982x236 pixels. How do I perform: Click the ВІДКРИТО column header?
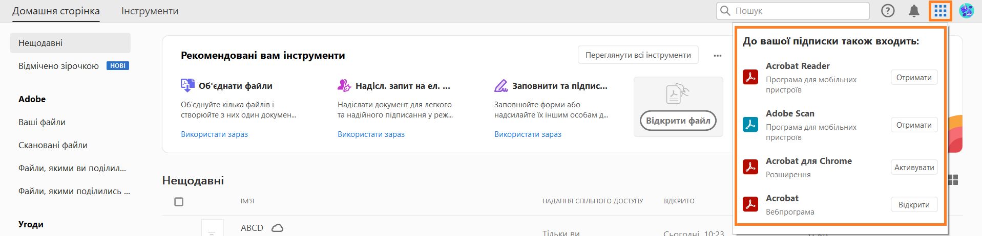(x=679, y=201)
